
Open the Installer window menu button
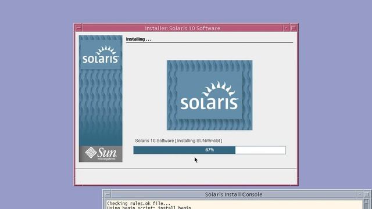click(79, 28)
